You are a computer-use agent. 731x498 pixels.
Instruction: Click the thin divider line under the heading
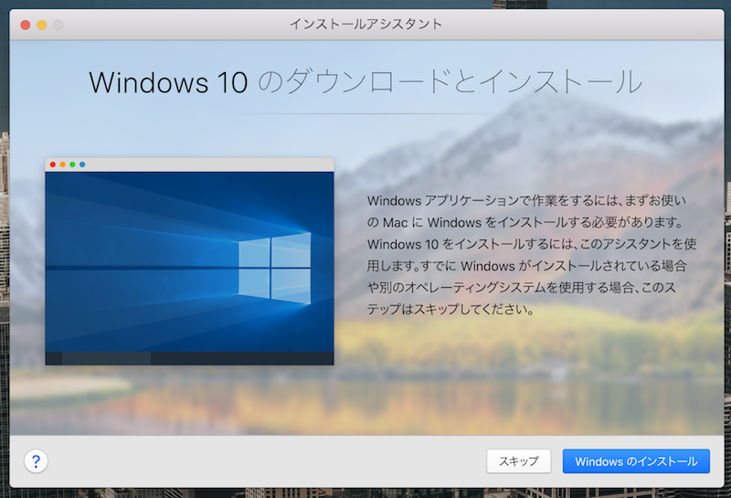click(365, 113)
